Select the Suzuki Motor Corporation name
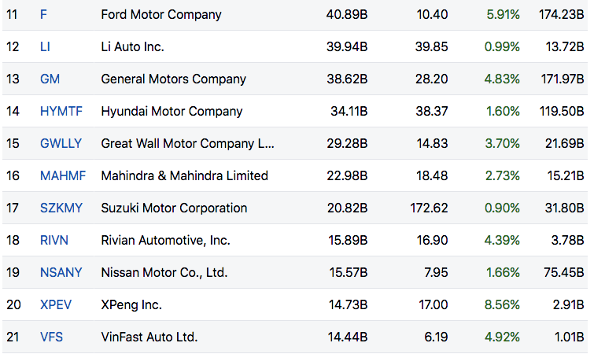 (x=174, y=208)
